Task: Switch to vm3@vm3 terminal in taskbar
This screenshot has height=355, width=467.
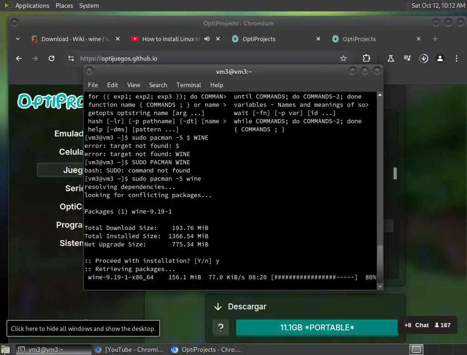Action: pyautogui.click(x=53, y=350)
